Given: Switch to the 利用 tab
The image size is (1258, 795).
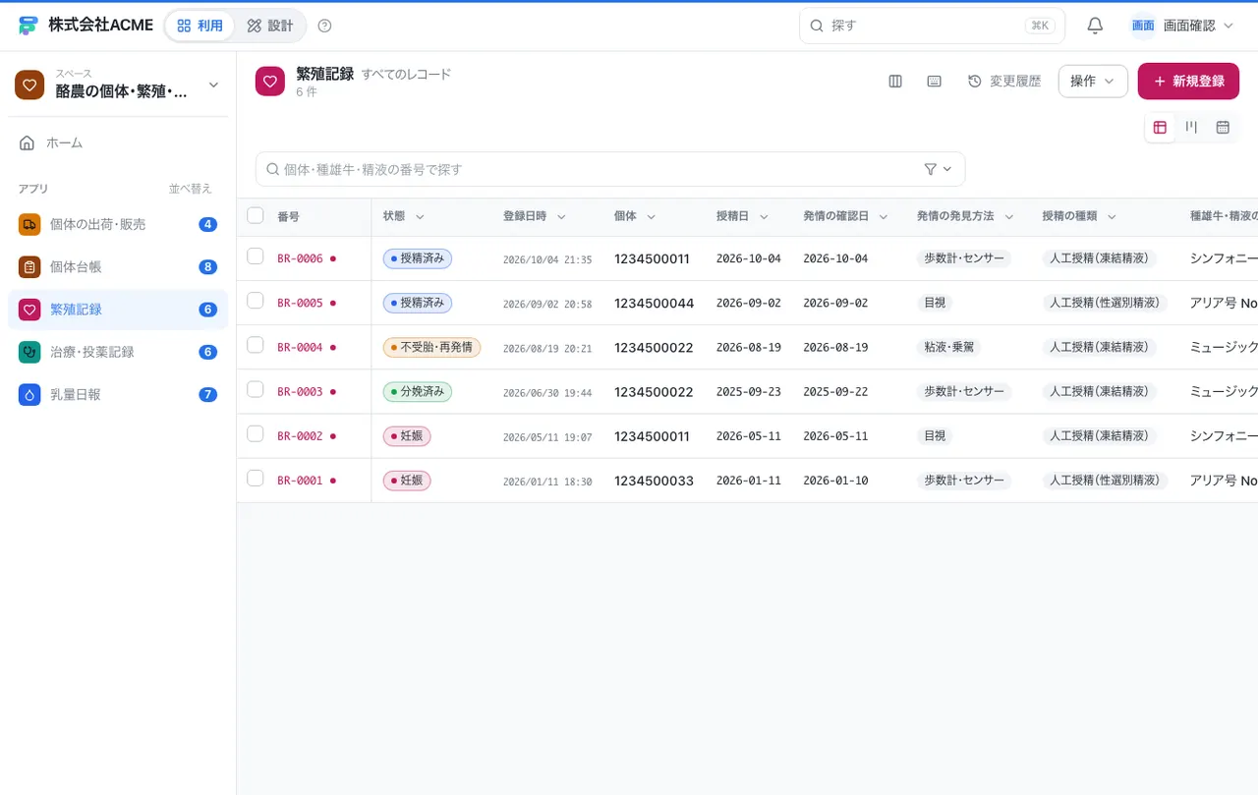Looking at the screenshot, I should click(x=200, y=26).
